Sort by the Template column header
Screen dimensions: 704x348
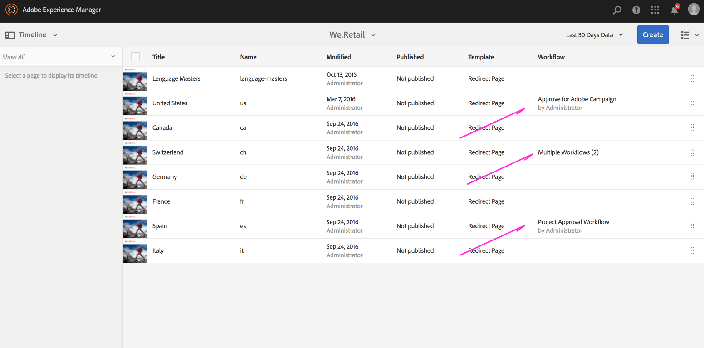click(481, 57)
